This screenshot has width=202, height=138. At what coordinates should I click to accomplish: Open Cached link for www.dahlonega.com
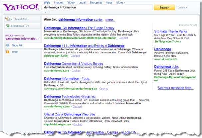click(x=77, y=106)
